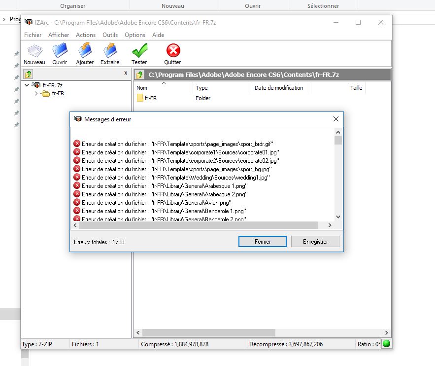Image resolution: width=435 pixels, height=366 pixels.
Task: Click the icon in Messages d'erreur title bar
Action: pyautogui.click(x=78, y=119)
